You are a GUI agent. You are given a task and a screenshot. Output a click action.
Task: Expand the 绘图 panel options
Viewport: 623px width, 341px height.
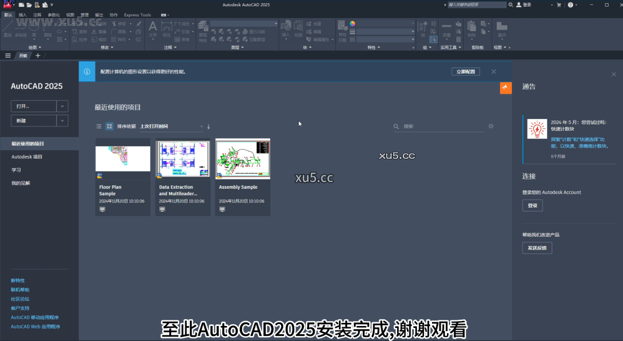(x=34, y=47)
